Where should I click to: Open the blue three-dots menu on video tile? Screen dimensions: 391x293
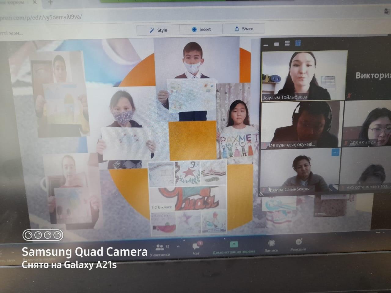coord(335,152)
